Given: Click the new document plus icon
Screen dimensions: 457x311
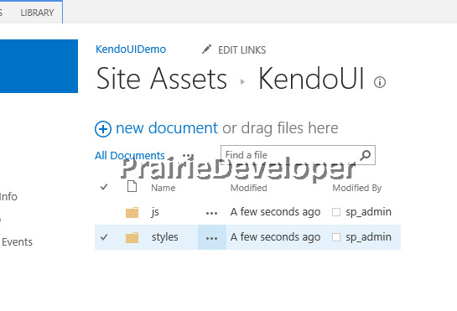Looking at the screenshot, I should [x=103, y=129].
